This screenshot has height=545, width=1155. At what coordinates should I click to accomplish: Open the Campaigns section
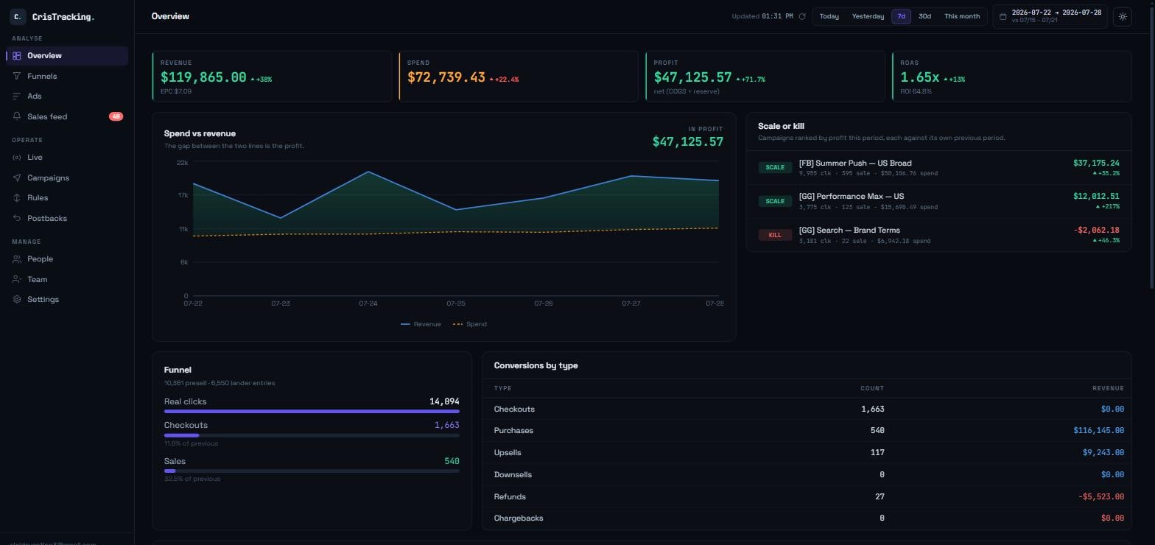point(67,177)
